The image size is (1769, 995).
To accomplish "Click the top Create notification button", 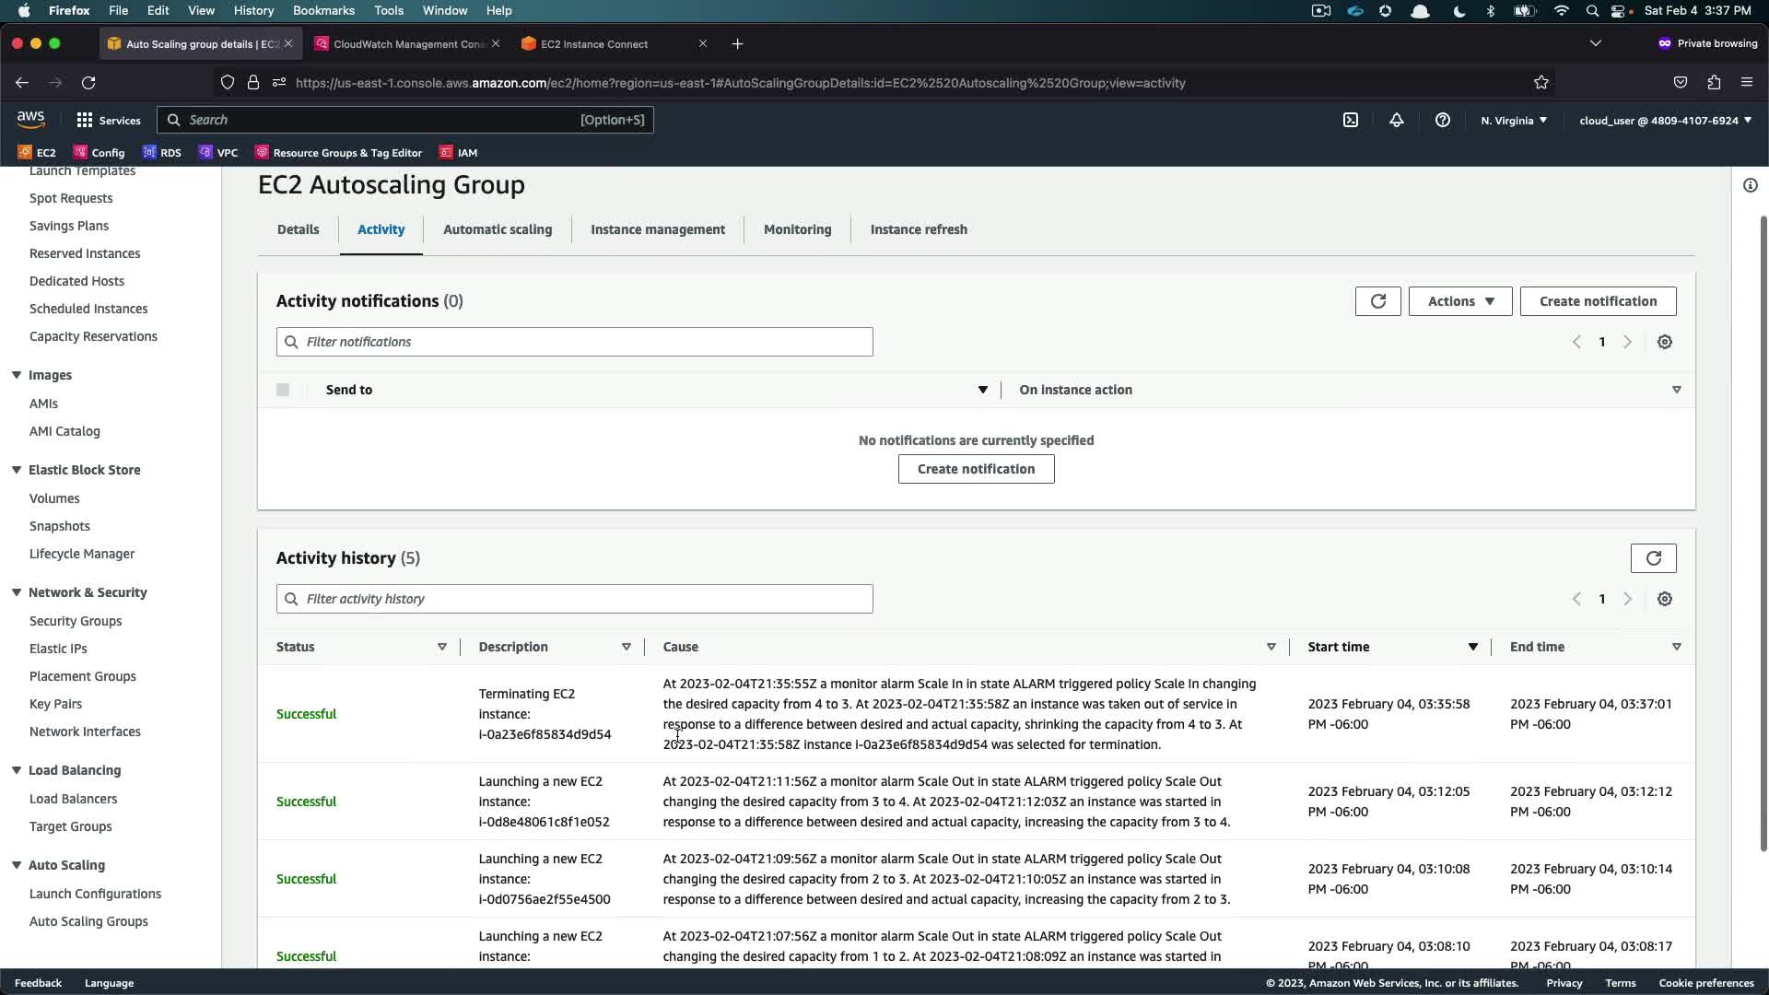I will [1598, 301].
